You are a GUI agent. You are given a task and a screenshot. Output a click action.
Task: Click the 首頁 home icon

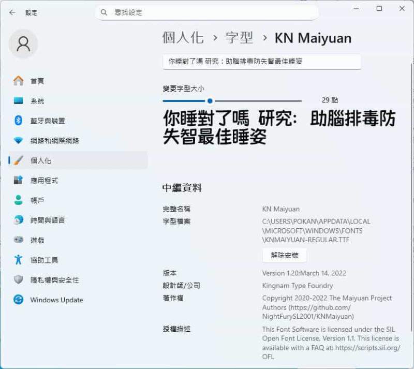18,81
